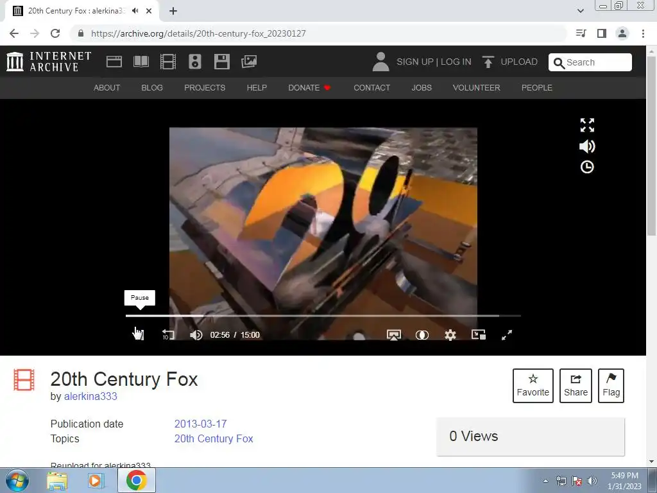Reload the page
The image size is (657, 493).
[x=55, y=33]
